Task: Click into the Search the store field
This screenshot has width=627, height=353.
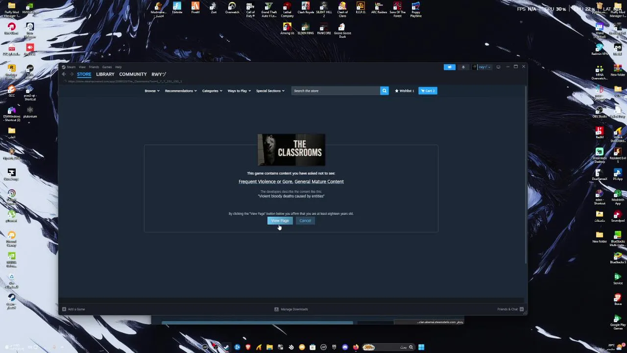Action: click(336, 91)
